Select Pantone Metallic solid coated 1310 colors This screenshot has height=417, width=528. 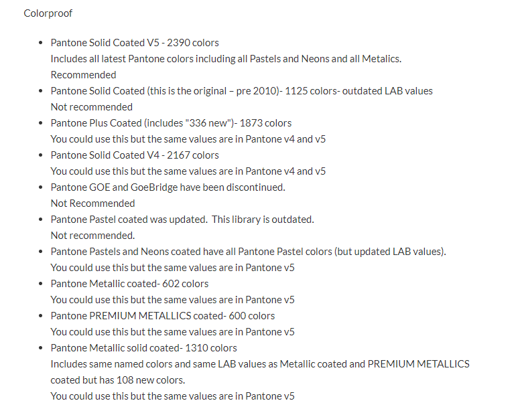click(144, 348)
